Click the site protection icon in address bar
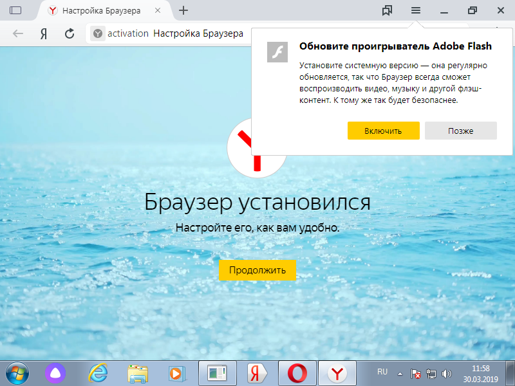 tap(98, 33)
